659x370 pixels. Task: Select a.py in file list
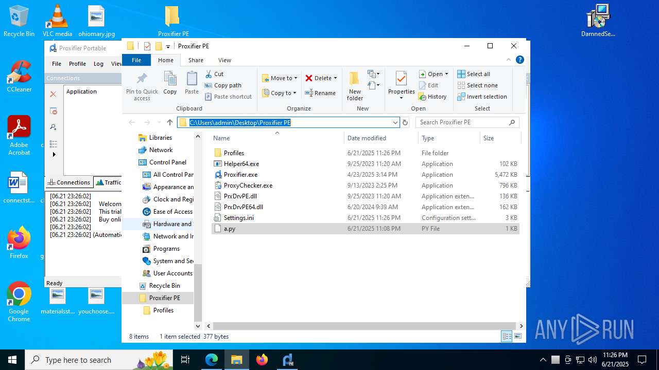(x=366, y=229)
